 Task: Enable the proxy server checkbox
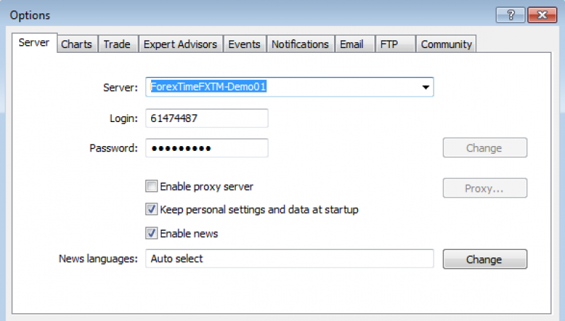click(x=151, y=186)
